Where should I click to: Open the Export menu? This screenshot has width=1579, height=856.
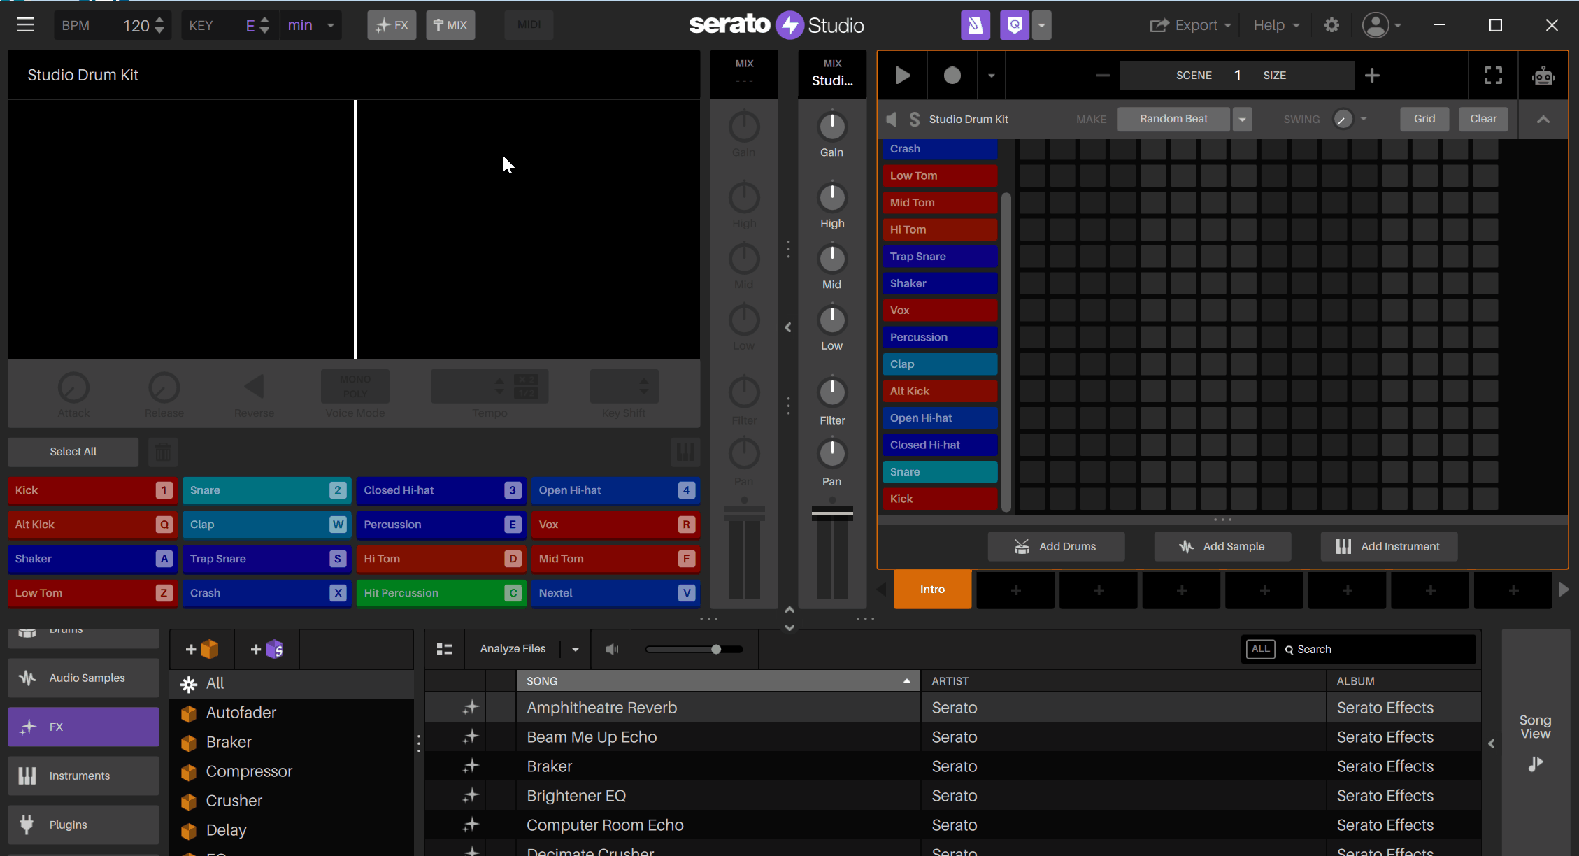(1190, 25)
